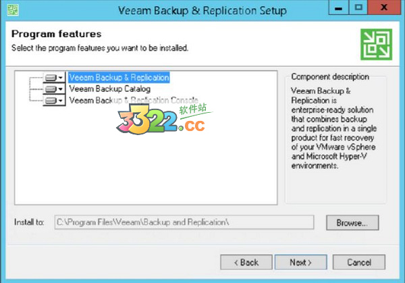This screenshot has width=405, height=283.
Task: Proceed with the Next button
Action: point(300,262)
